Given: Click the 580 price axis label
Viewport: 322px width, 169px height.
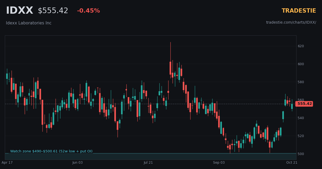Looking at the screenshot, I should coord(301,82).
